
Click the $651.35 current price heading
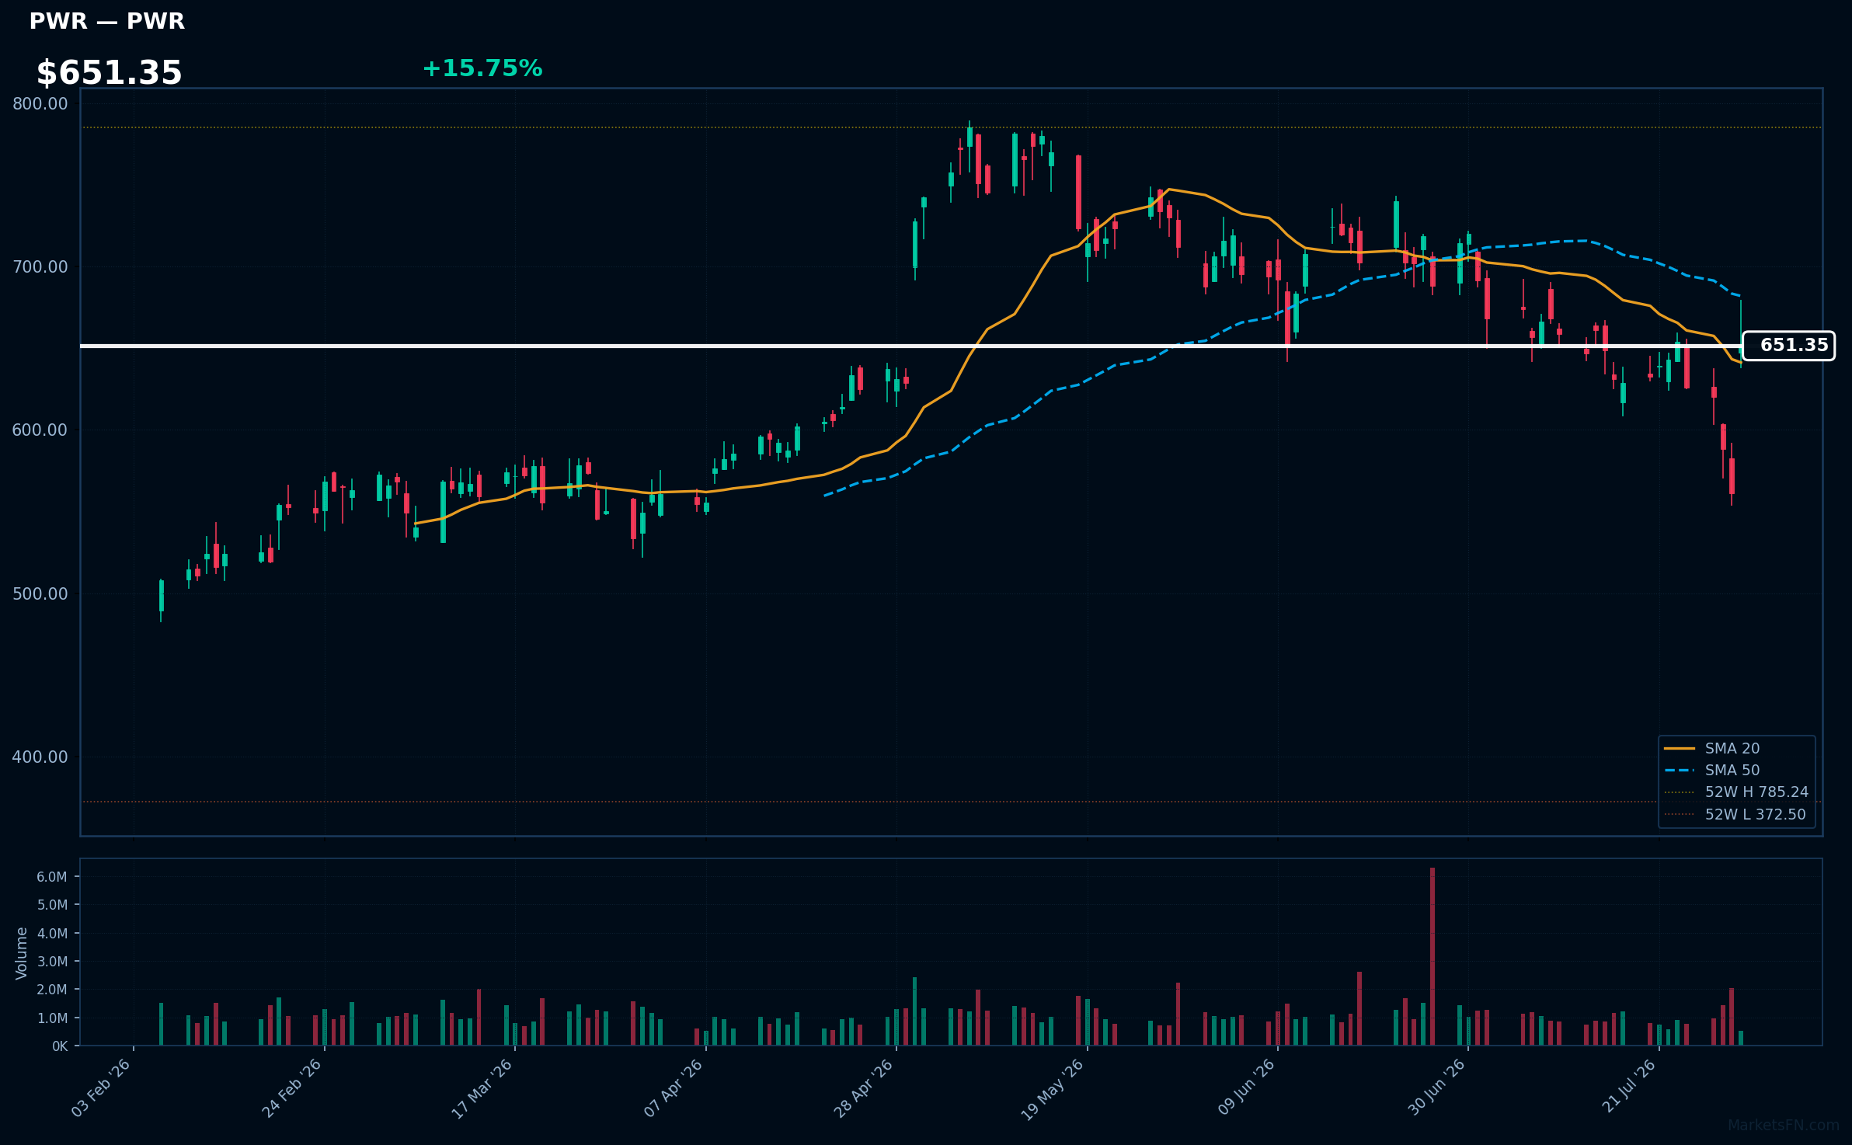point(109,73)
